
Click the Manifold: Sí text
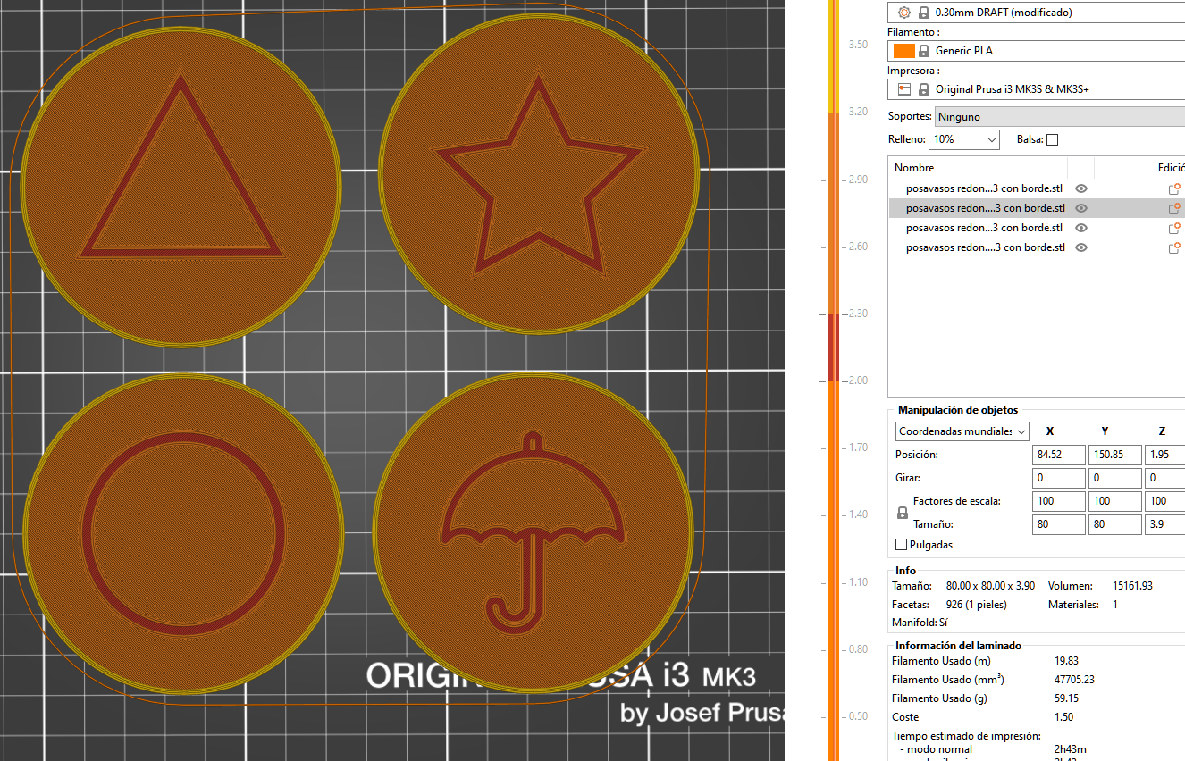(920, 622)
